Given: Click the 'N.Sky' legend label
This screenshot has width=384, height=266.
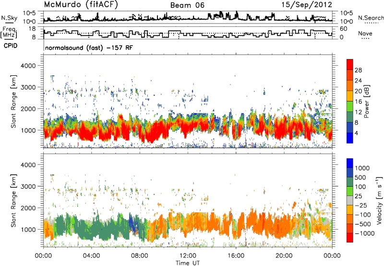Looking at the screenshot, I should 9,18.
